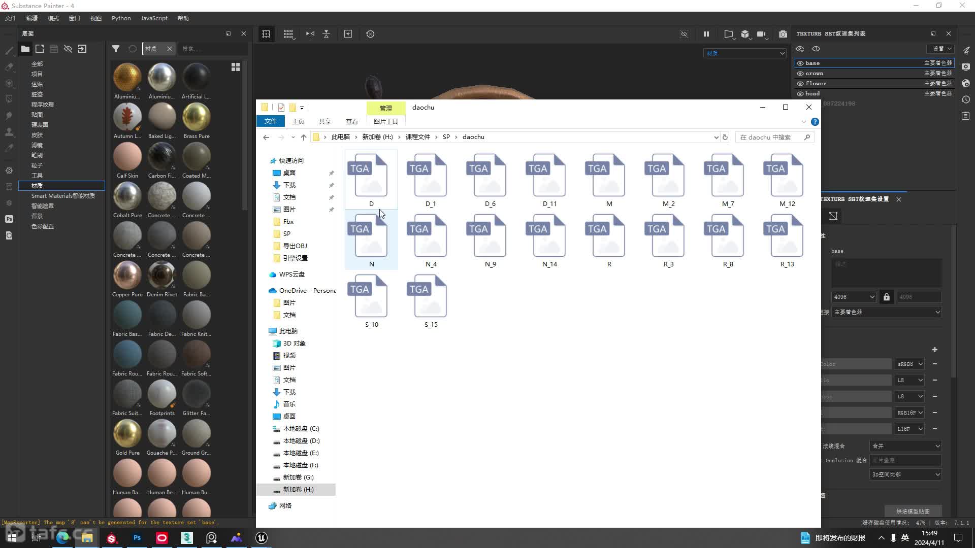Click the refresh icon in Explorer address bar
Viewport: 975px width, 548px height.
click(725, 137)
